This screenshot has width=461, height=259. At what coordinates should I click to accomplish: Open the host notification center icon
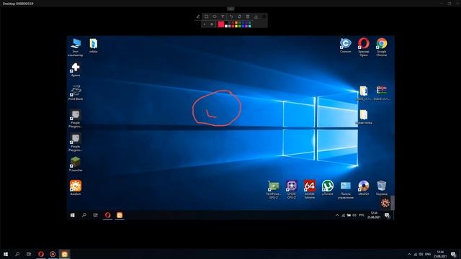click(453, 255)
